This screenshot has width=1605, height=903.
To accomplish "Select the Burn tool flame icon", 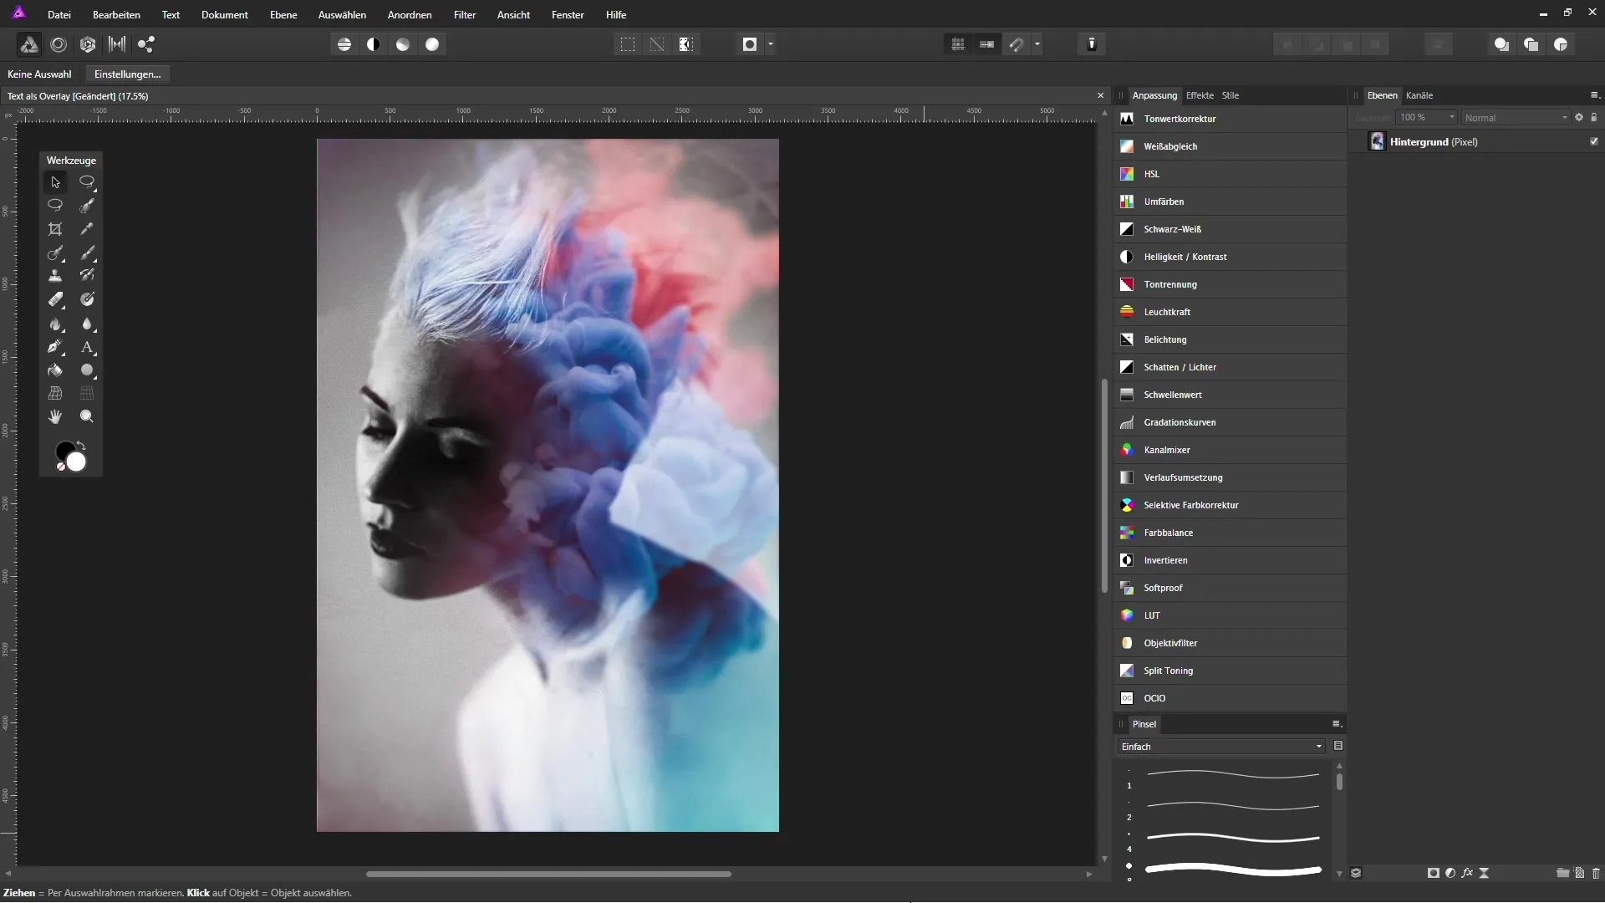I will click(x=55, y=324).
